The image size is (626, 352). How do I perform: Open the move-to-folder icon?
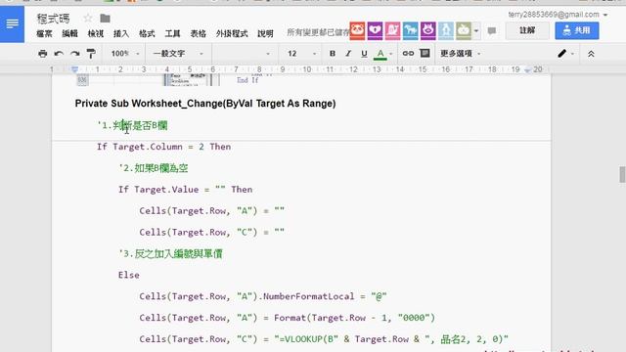105,19
